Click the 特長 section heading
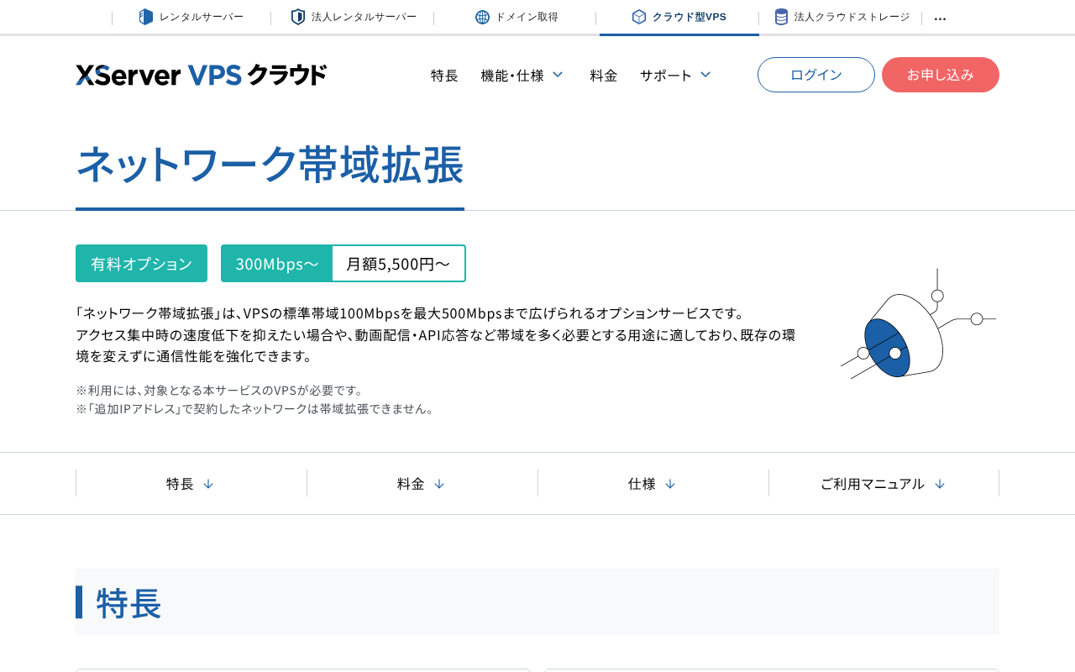The width and height of the screenshot is (1075, 672). pyautogui.click(x=129, y=602)
